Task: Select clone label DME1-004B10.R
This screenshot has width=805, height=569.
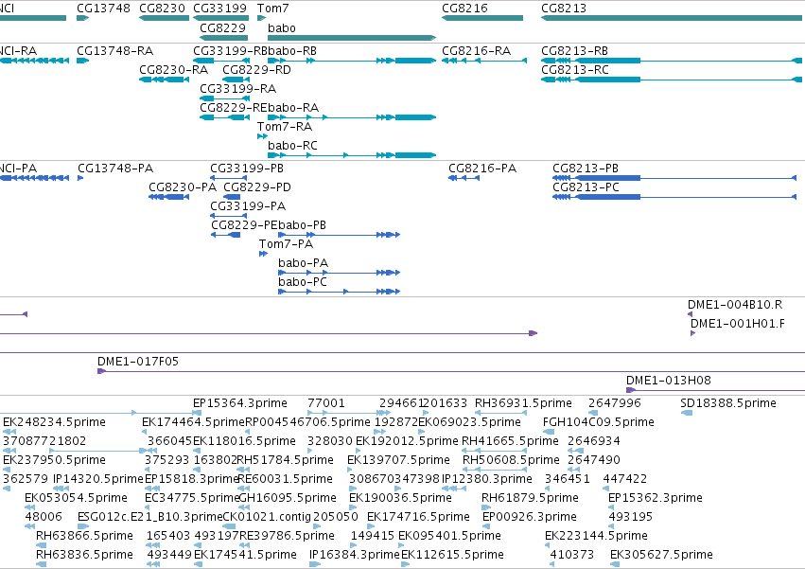Action: pyautogui.click(x=735, y=305)
